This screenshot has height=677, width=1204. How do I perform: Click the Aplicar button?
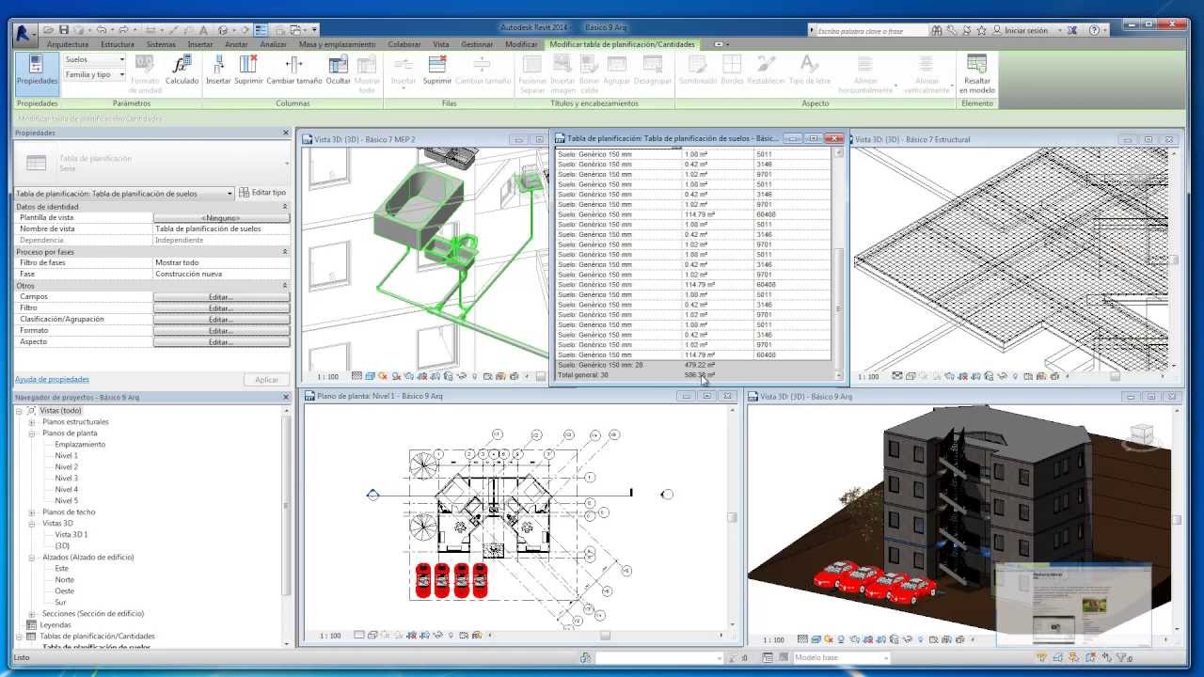pyautogui.click(x=266, y=380)
